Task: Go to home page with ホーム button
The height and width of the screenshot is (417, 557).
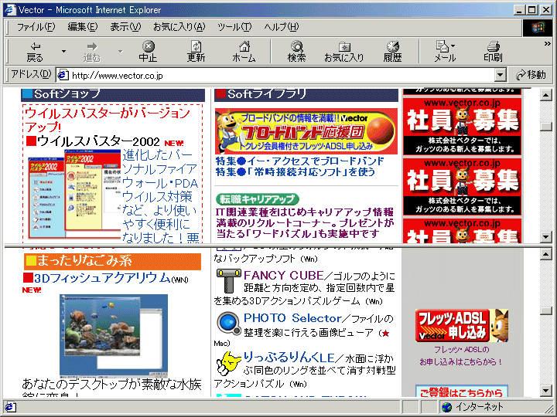Action: 244,52
